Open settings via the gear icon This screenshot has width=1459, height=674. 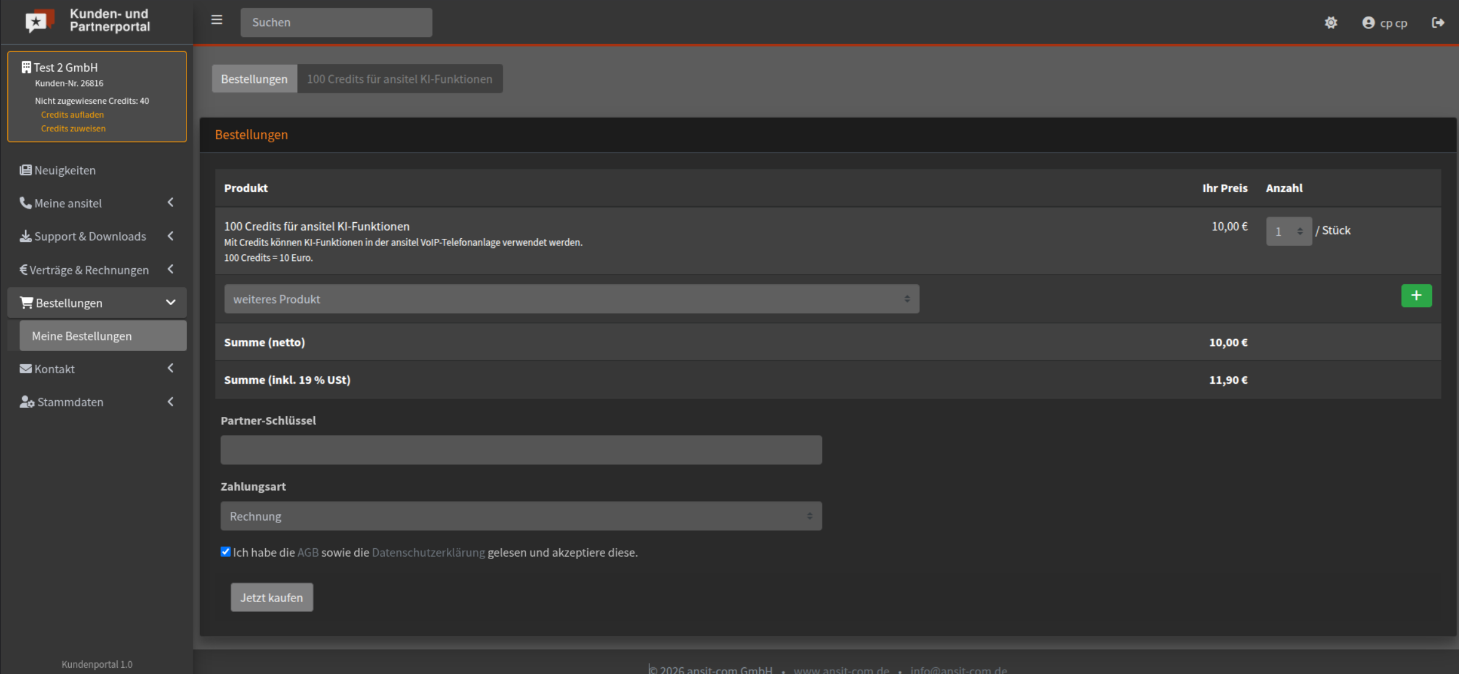tap(1331, 23)
